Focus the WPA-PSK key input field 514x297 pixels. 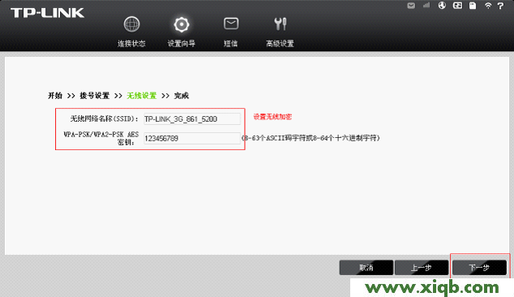(x=192, y=138)
